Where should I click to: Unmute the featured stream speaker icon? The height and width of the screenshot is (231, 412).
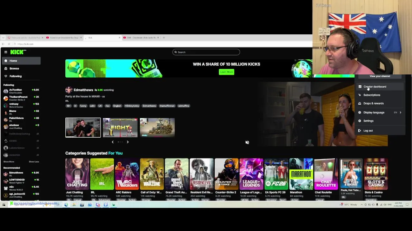pyautogui.click(x=247, y=142)
